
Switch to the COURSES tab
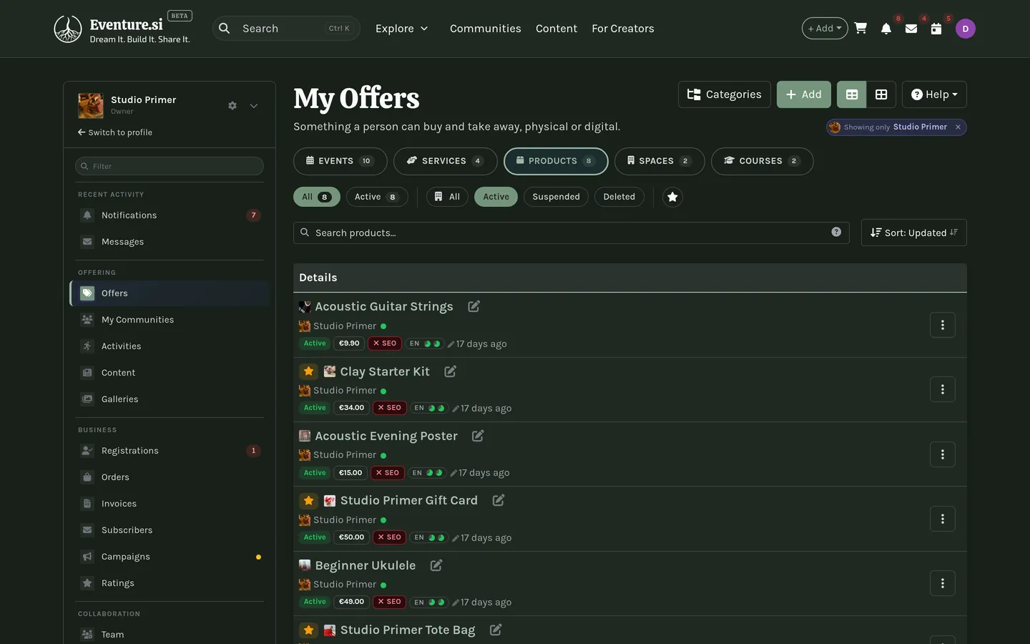click(762, 161)
